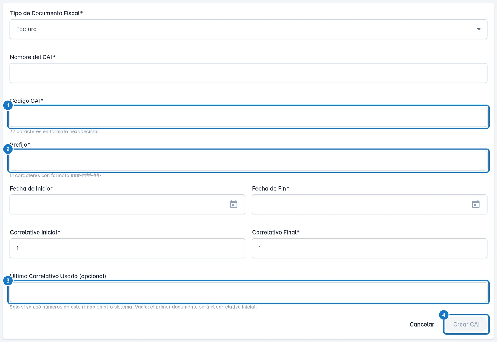
Task: Click the 'Correlativo Final*' label
Action: pyautogui.click(x=276, y=232)
